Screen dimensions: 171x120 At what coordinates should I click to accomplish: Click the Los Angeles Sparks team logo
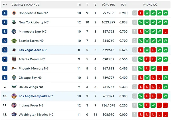(x=14, y=96)
